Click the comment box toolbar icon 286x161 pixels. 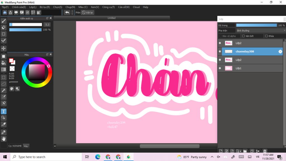tap(22, 12)
